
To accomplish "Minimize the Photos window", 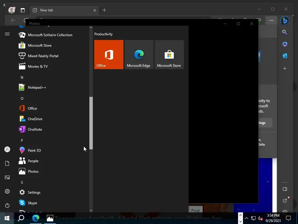I will (225, 24).
